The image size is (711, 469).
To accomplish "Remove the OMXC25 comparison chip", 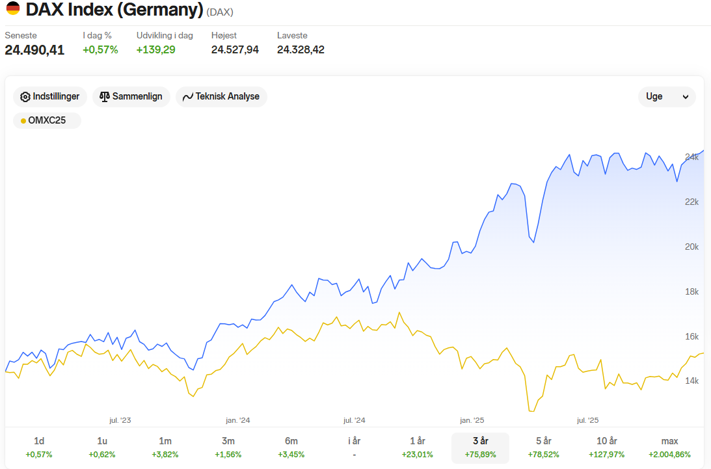I will (x=47, y=120).
